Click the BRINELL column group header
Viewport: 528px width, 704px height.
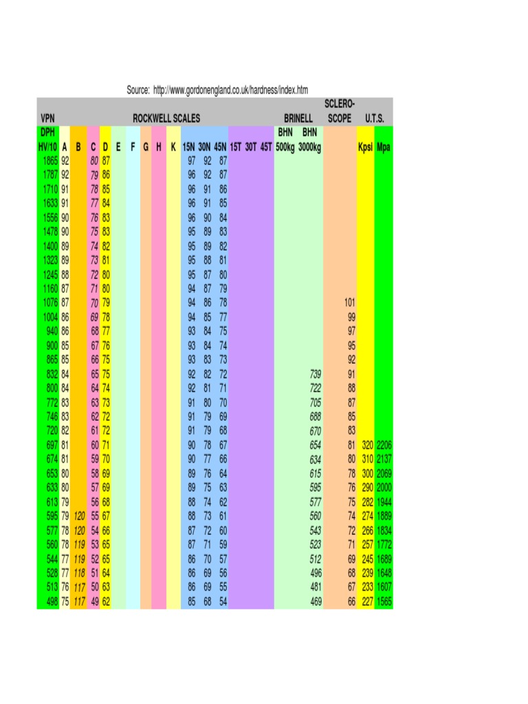(298, 118)
